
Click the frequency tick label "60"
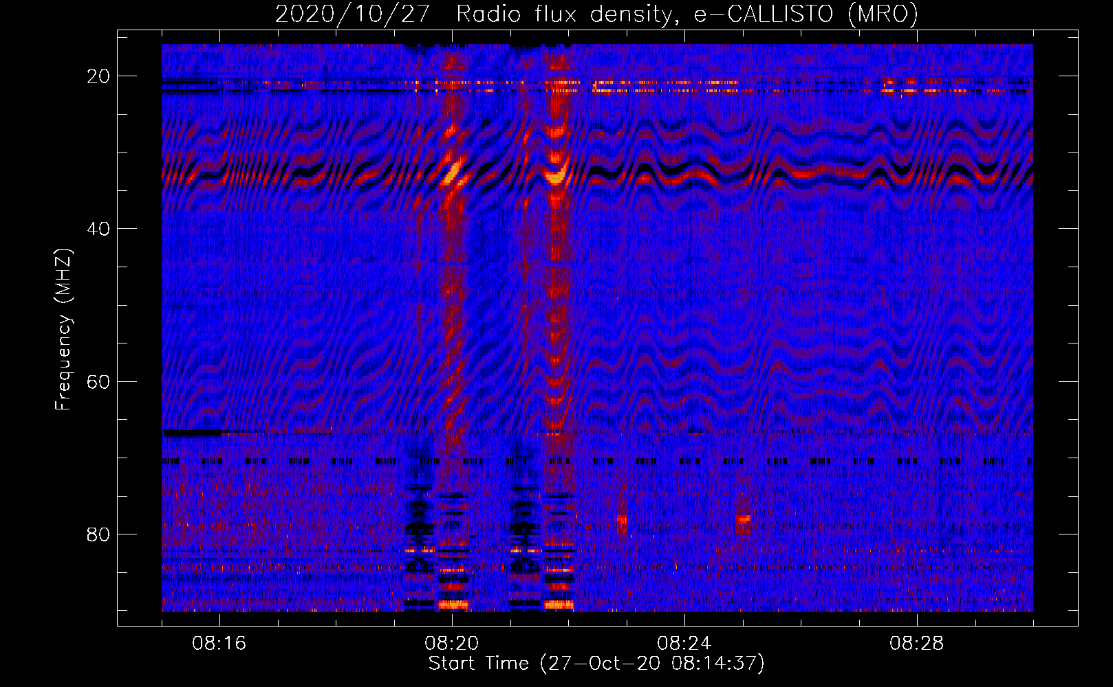(x=98, y=381)
